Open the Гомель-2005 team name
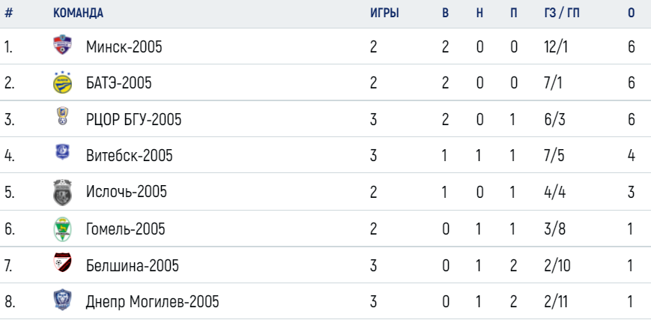This screenshot has width=651, height=320. pos(125,229)
